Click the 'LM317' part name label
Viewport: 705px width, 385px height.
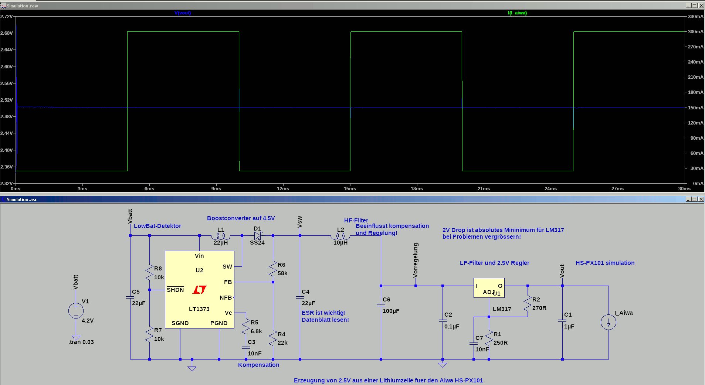[502, 309]
